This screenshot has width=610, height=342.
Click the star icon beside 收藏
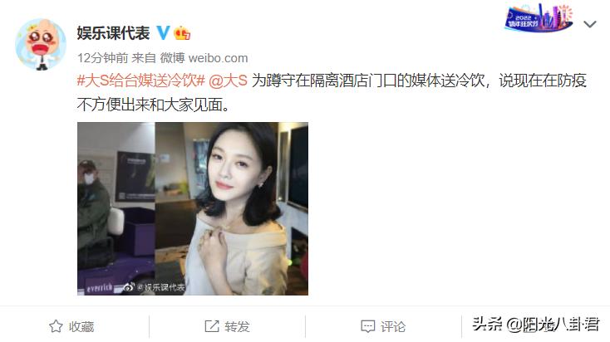pos(56,326)
